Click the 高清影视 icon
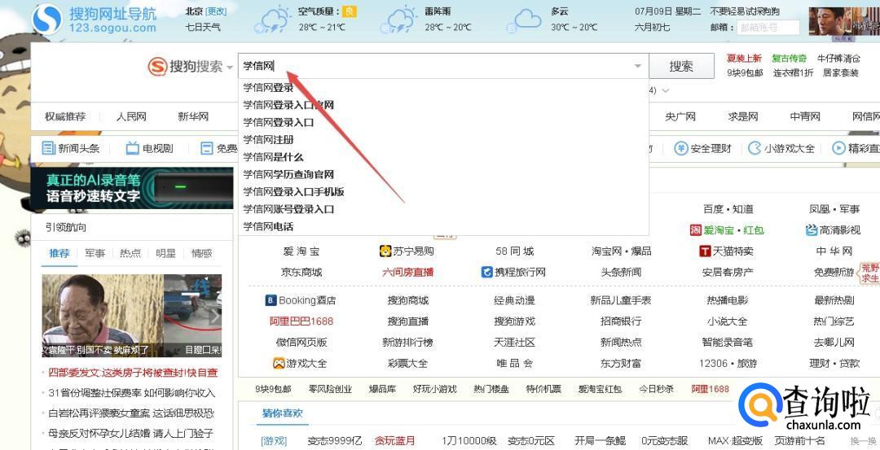The height and width of the screenshot is (450, 880). [x=812, y=229]
